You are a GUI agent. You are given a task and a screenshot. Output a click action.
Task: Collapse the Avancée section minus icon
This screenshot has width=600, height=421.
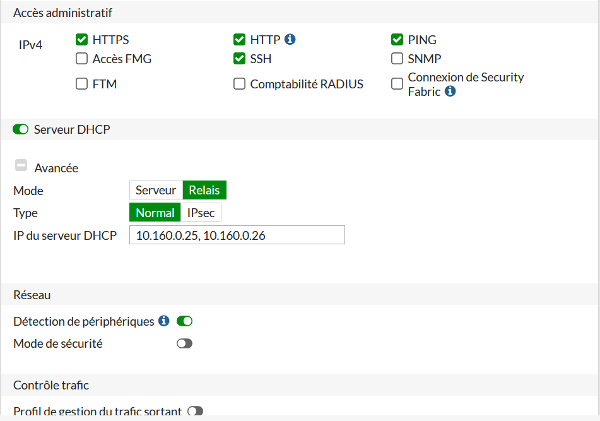21,166
